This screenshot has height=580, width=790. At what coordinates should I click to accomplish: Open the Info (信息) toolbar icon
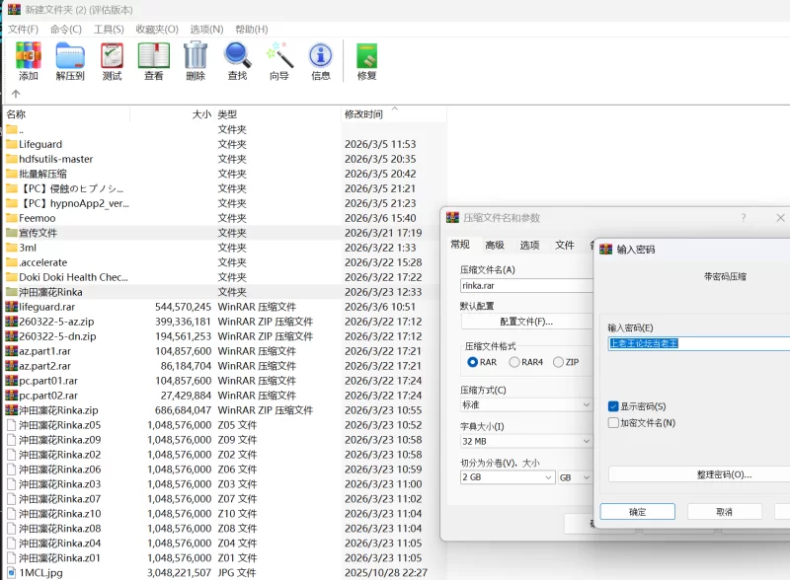coord(321,61)
